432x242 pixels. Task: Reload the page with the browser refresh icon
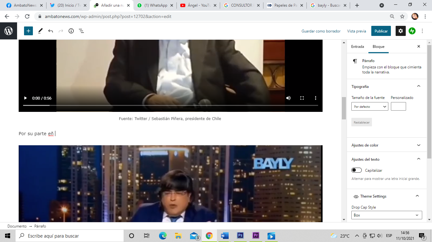tap(27, 16)
